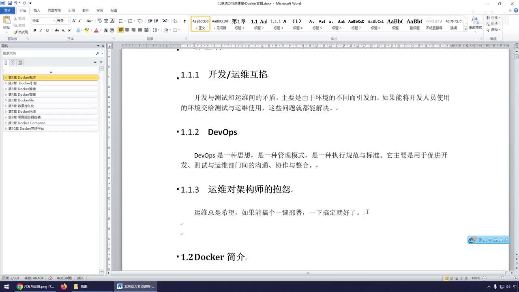Align text to the right
Image resolution: width=519 pixels, height=292 pixels.
133,30
